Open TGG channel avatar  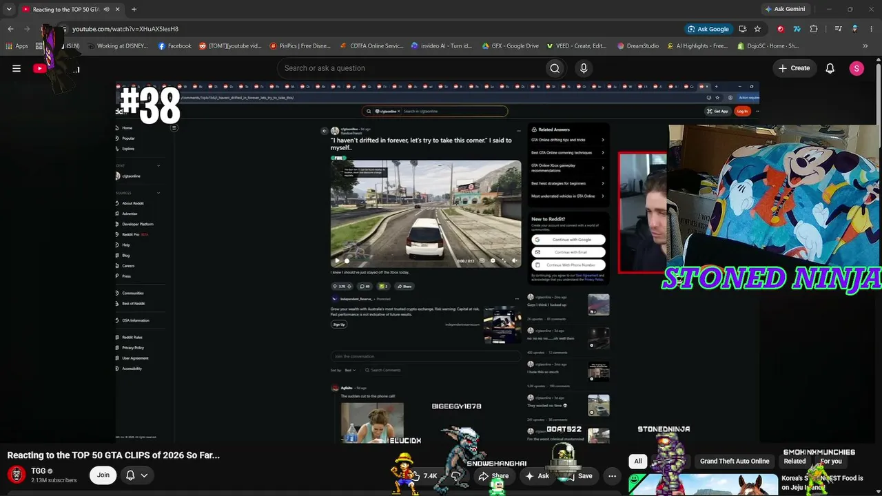pyautogui.click(x=17, y=475)
